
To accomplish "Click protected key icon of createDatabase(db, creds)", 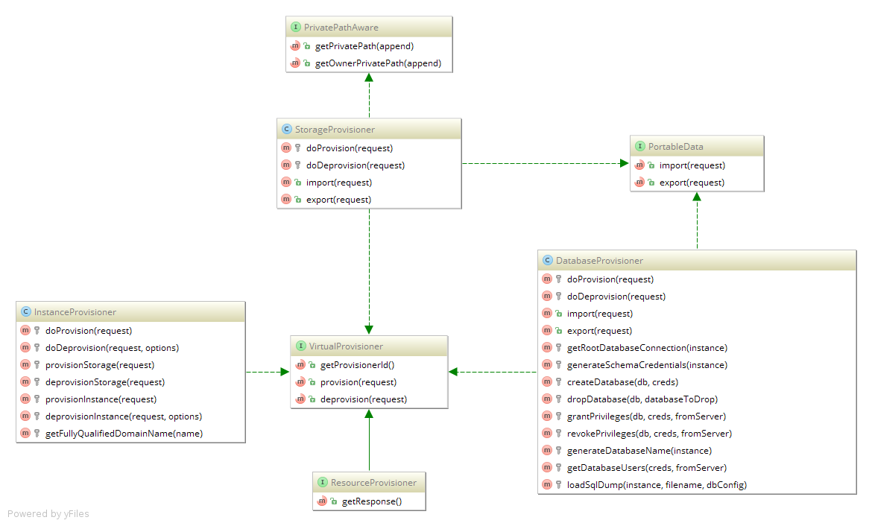I will coord(558,382).
